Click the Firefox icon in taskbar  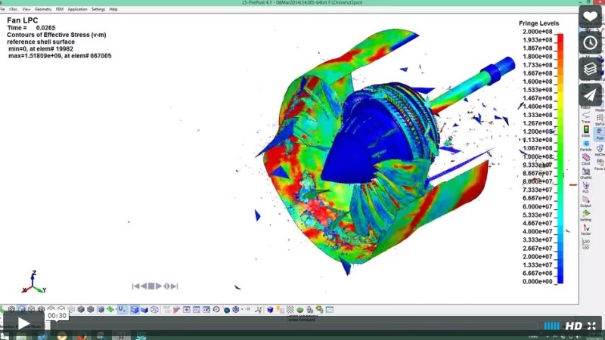point(82,335)
